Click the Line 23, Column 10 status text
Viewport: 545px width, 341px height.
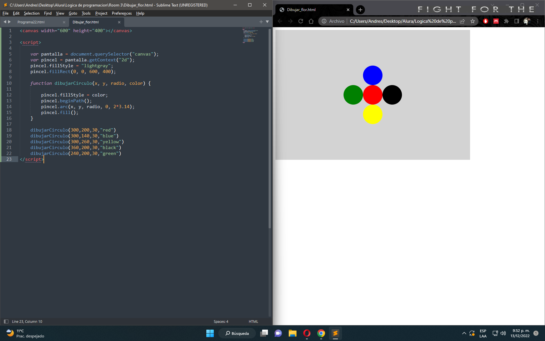27,322
